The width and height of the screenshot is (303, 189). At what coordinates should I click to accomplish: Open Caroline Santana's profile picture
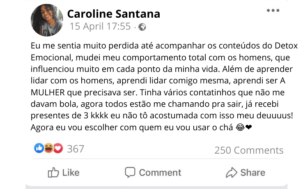coord(47,20)
